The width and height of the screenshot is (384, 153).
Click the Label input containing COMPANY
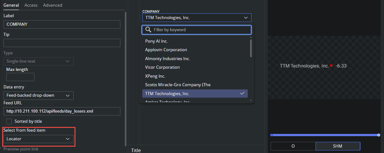(x=62, y=24)
